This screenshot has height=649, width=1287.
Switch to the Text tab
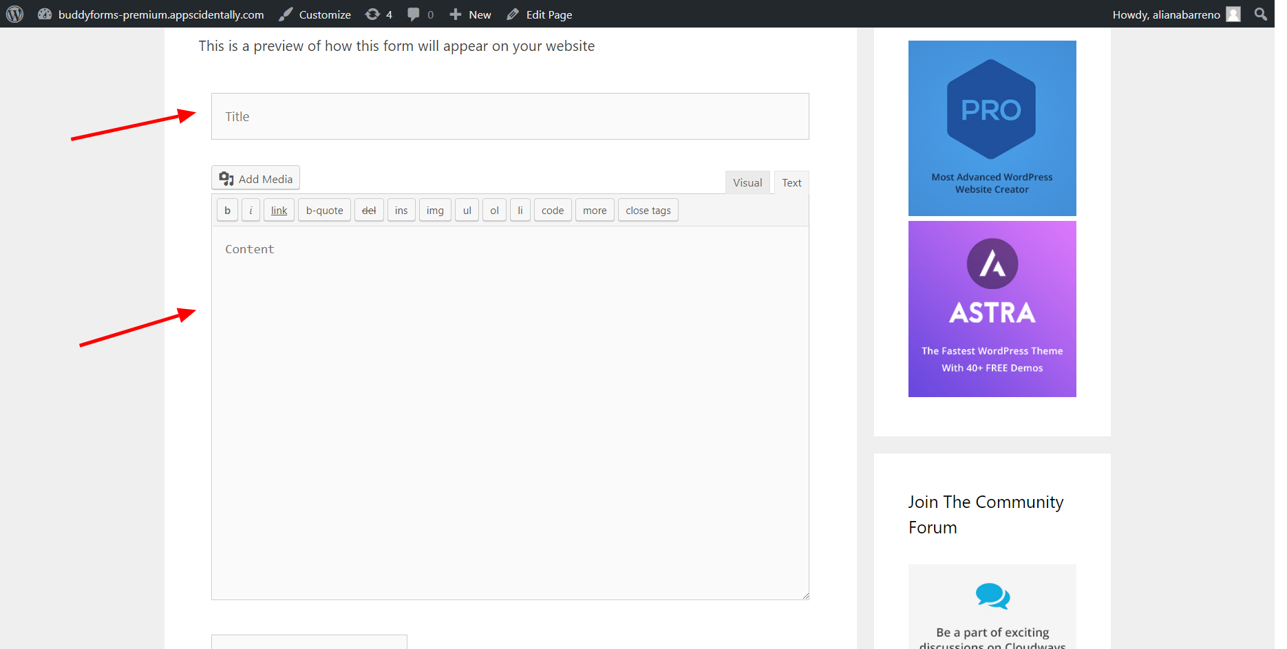tap(791, 182)
